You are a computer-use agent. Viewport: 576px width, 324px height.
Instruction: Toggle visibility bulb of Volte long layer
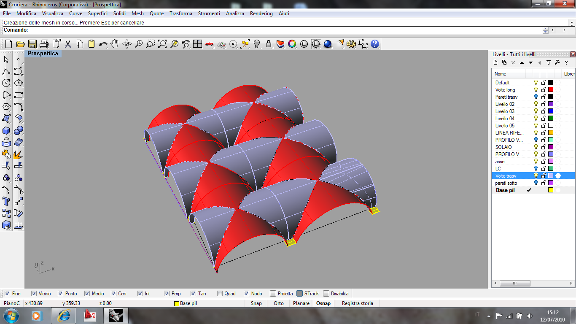(536, 90)
